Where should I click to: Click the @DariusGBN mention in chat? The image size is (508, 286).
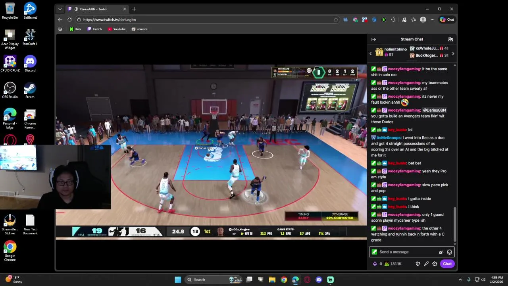pos(434,110)
